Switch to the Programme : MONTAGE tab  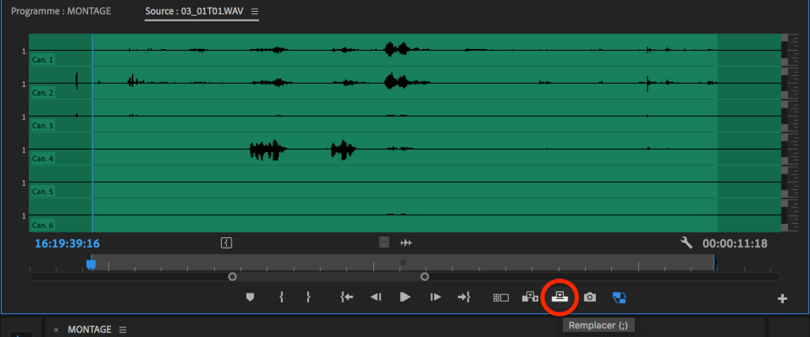(x=61, y=12)
